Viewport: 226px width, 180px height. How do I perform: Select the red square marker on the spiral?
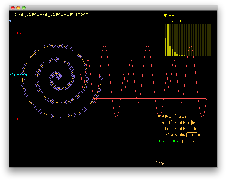[x=94, y=98]
